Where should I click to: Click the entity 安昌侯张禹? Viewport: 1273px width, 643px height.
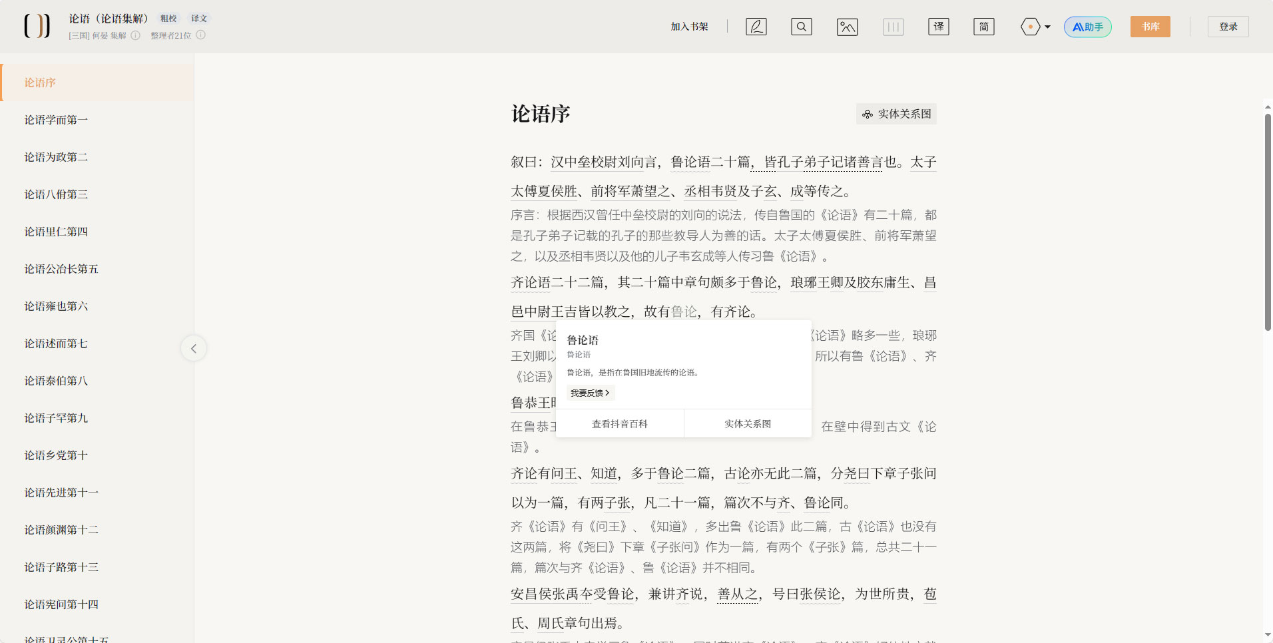coord(544,594)
